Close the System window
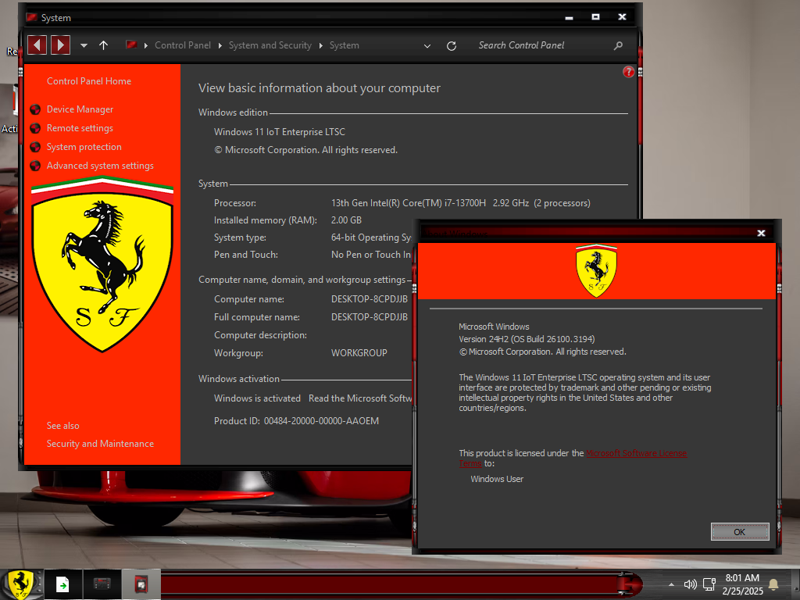 coord(622,17)
